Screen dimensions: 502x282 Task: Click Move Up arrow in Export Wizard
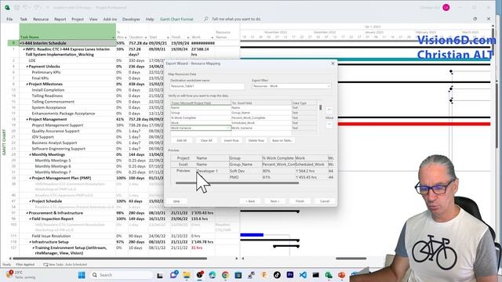tap(329, 110)
